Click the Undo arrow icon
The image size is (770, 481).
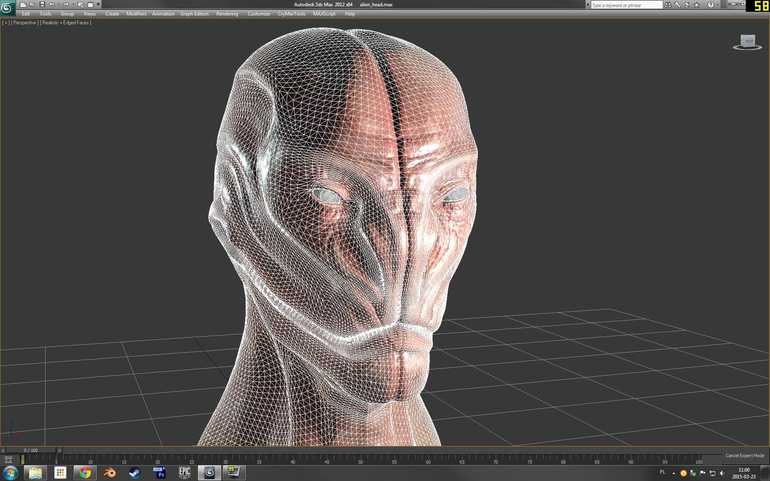point(52,4)
